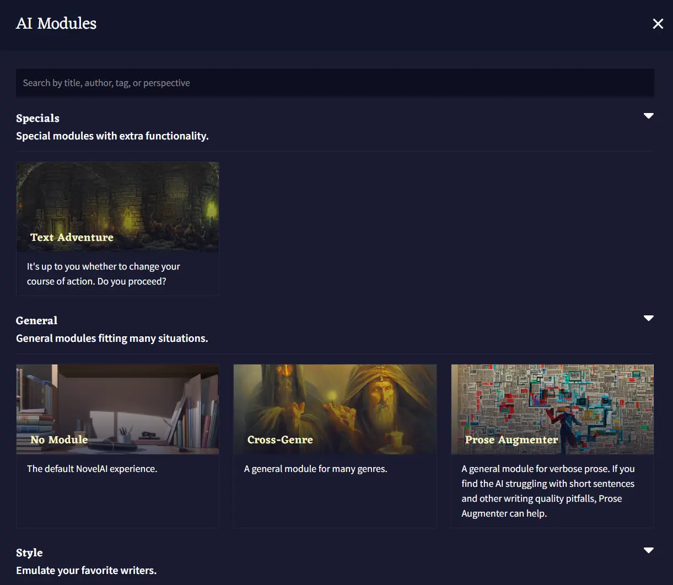Click the Prose Augmenter verbose prose description
The image size is (673, 585).
click(548, 491)
